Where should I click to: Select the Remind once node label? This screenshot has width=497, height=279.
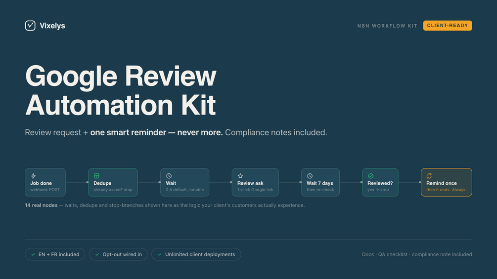(x=441, y=183)
